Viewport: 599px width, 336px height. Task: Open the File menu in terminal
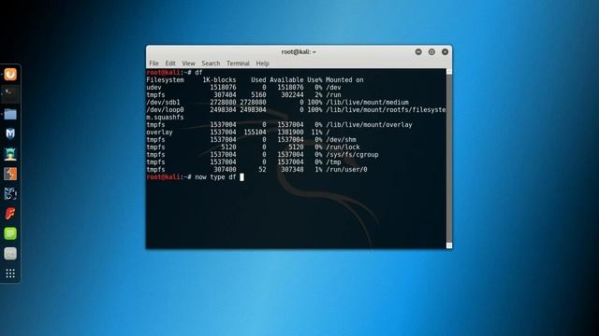tap(153, 63)
